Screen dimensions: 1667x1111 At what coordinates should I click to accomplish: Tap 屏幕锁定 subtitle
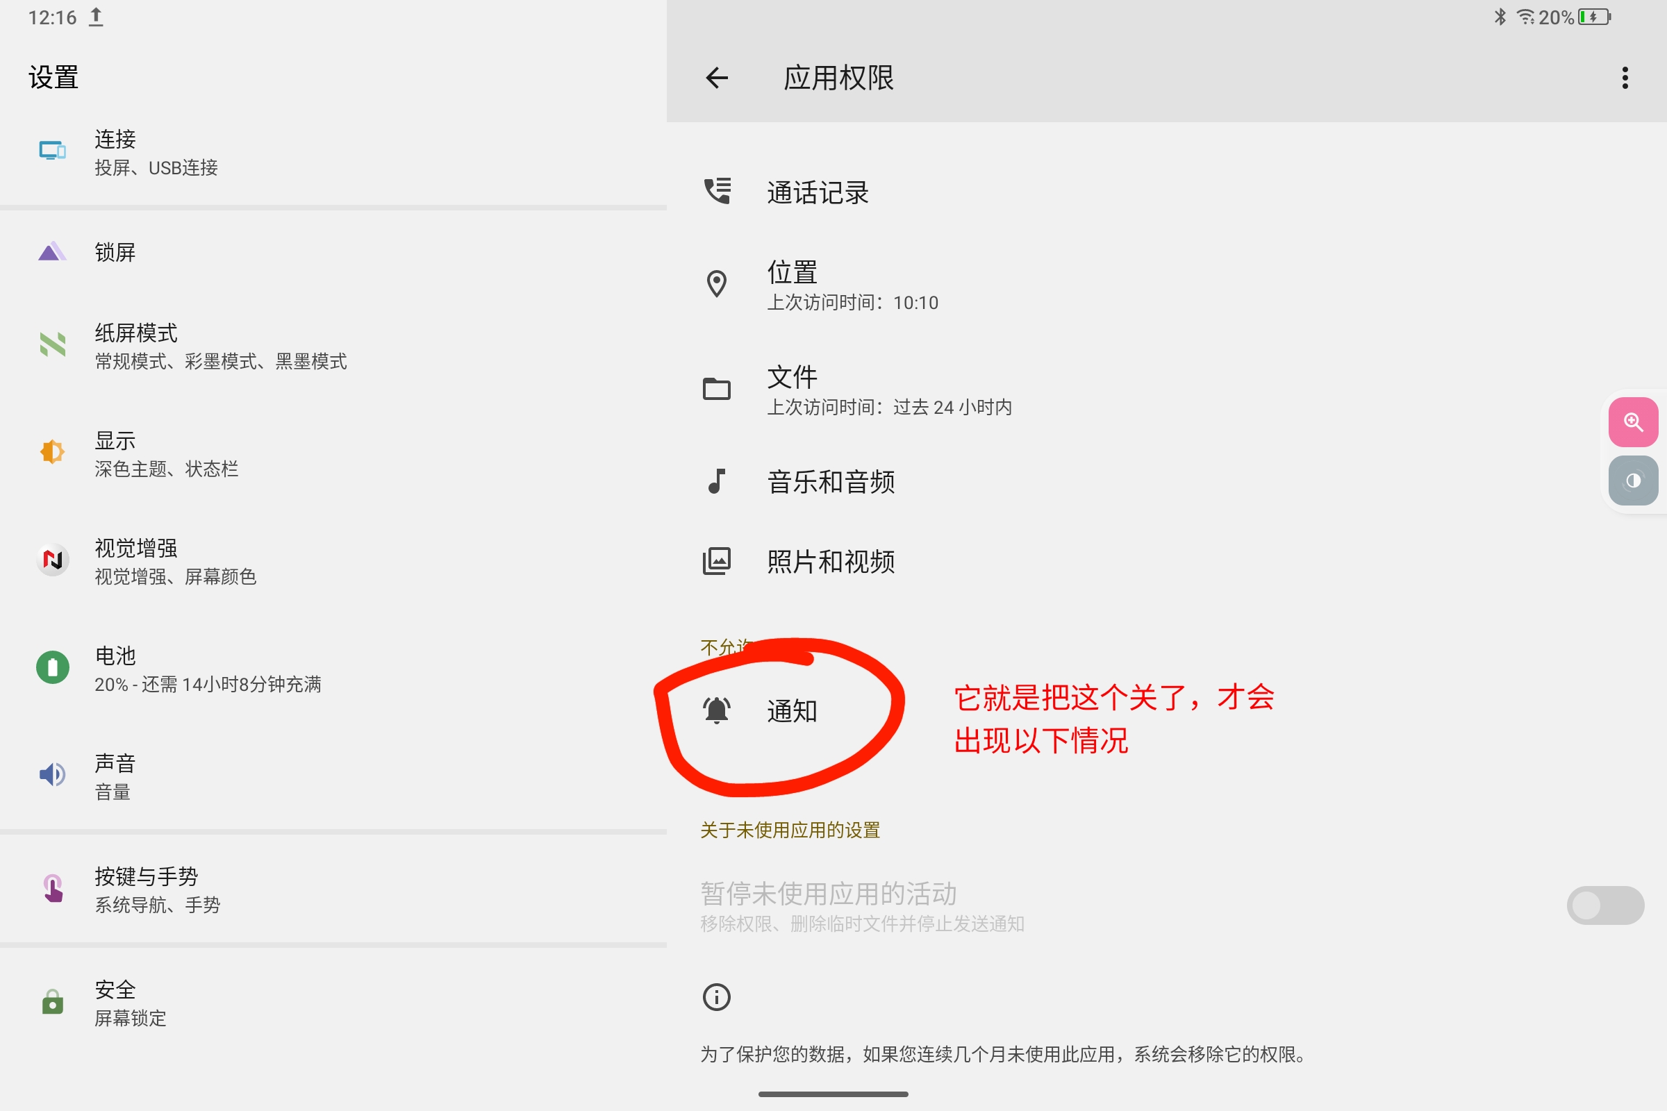pos(131,1018)
